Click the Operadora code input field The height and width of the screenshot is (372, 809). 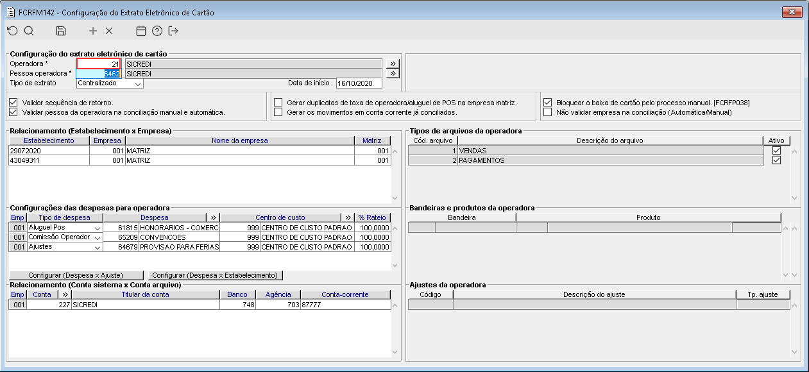pyautogui.click(x=99, y=64)
